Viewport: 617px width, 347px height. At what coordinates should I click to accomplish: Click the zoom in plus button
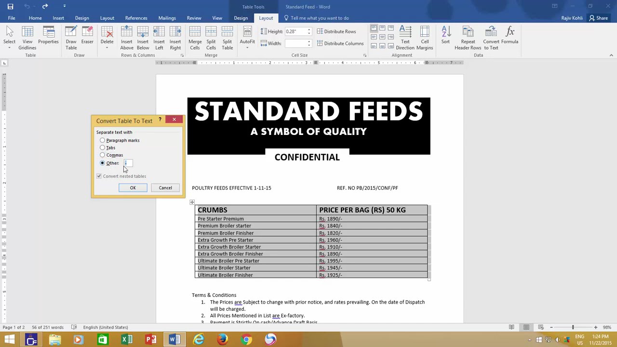(595, 327)
